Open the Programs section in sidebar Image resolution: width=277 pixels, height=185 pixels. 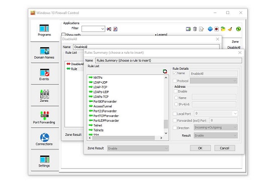[x=44, y=31]
